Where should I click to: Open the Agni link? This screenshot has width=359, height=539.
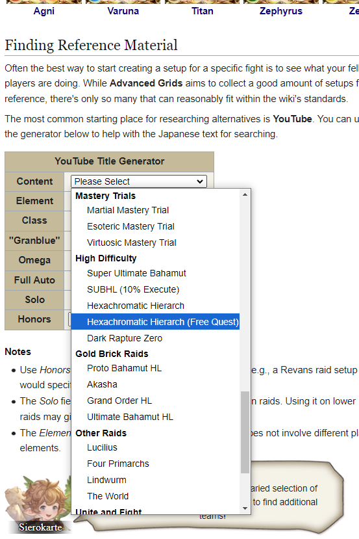coord(44,11)
